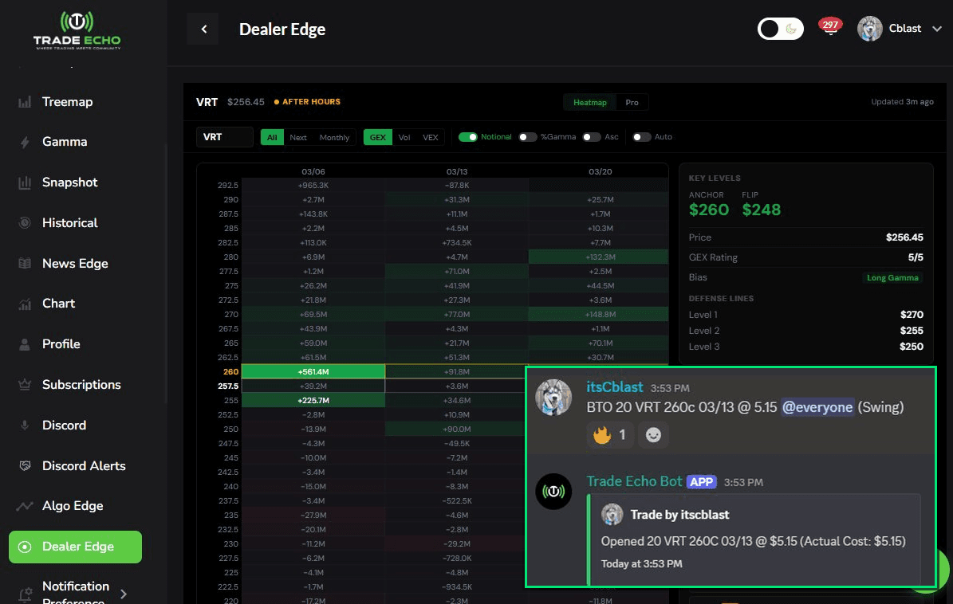Expand the Cblast account dropdown chevron
Screen dimensions: 953x604
(936, 29)
